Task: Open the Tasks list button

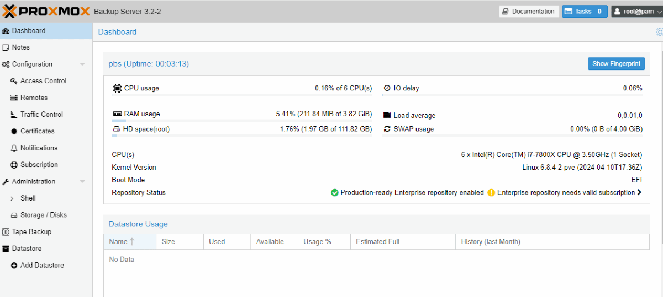Action: (584, 11)
